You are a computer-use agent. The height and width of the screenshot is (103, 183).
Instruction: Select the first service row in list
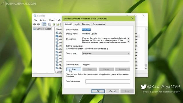click(x=59, y=33)
